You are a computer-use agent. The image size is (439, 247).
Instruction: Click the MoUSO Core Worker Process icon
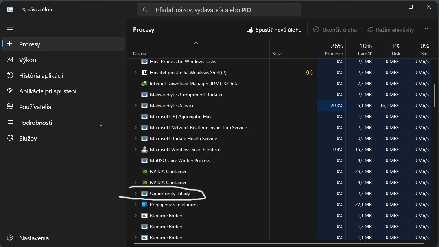coord(144,161)
